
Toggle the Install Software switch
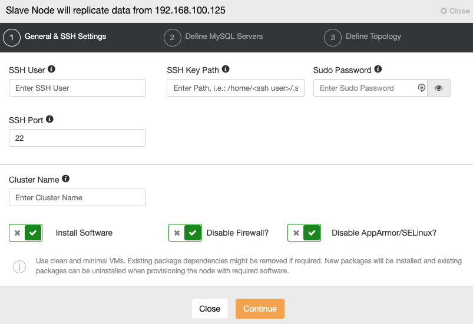point(26,233)
